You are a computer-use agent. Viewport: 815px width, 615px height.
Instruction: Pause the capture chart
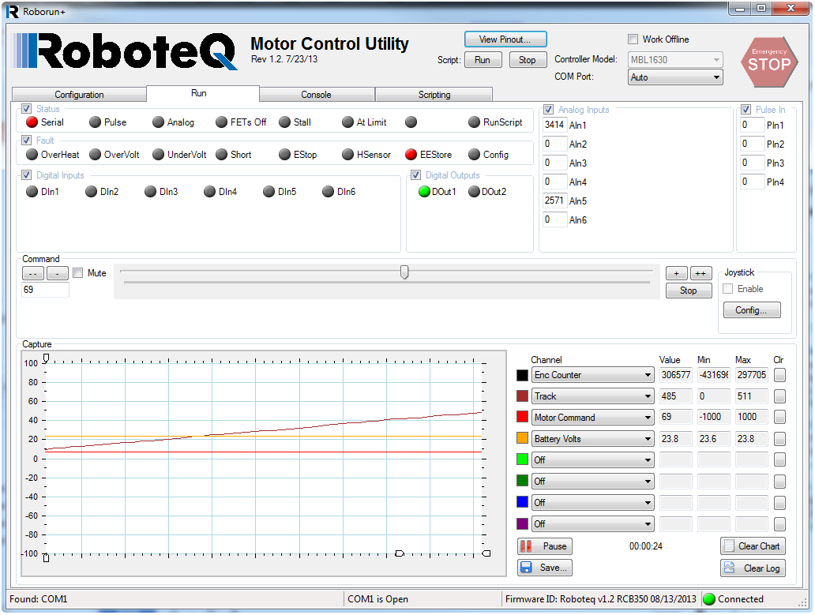pyautogui.click(x=545, y=546)
